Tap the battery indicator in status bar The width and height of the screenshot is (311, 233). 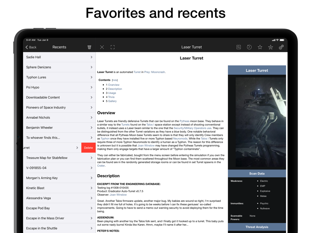click(282, 40)
